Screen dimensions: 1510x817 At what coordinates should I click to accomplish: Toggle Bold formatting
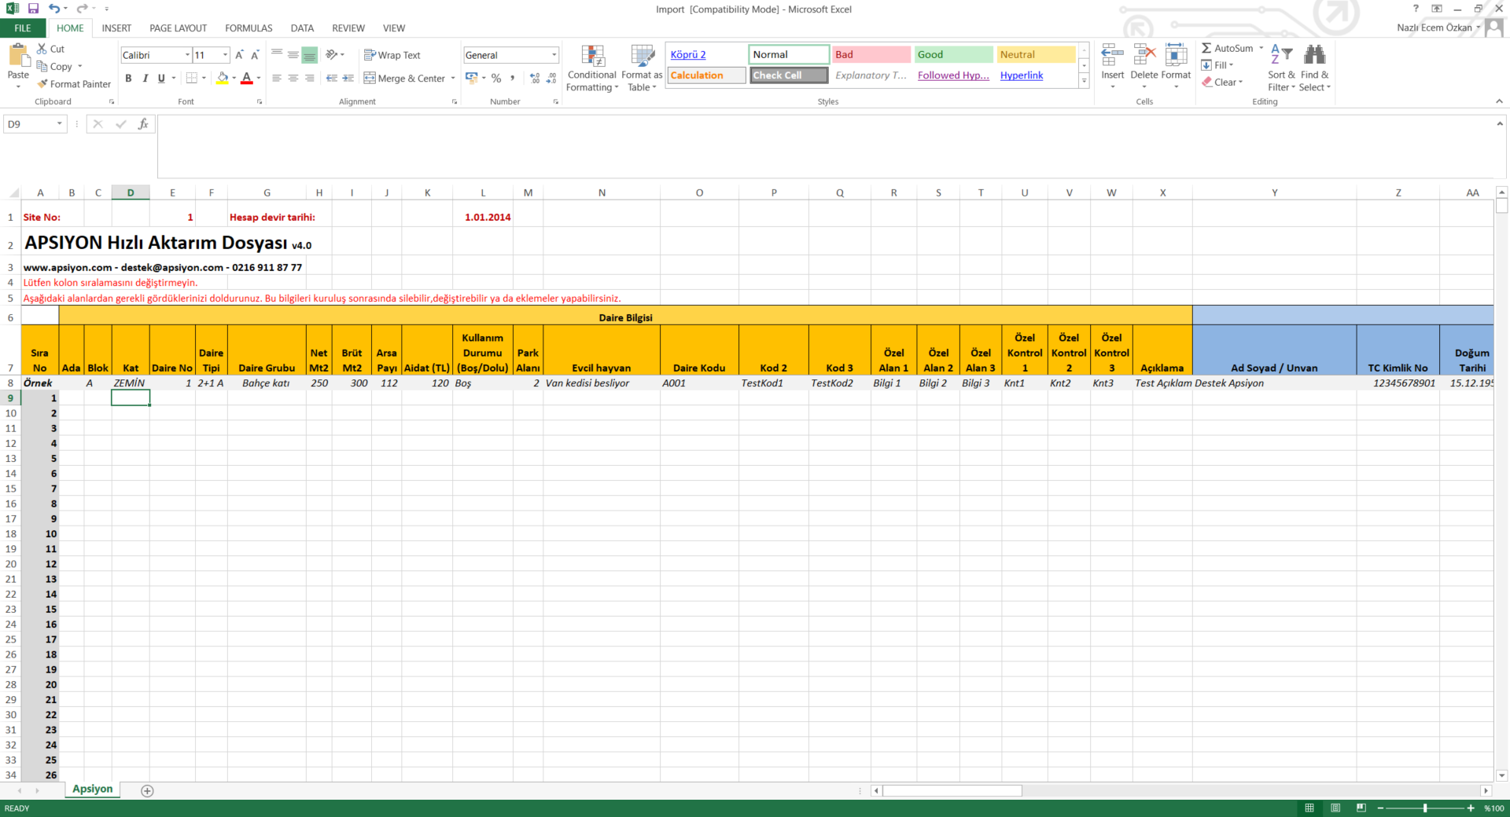[x=128, y=78]
